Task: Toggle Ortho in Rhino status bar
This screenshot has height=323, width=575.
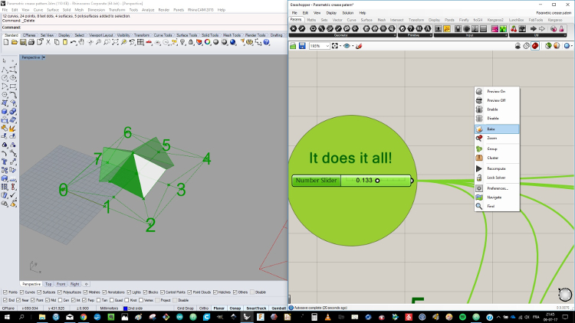Action: 204,308
